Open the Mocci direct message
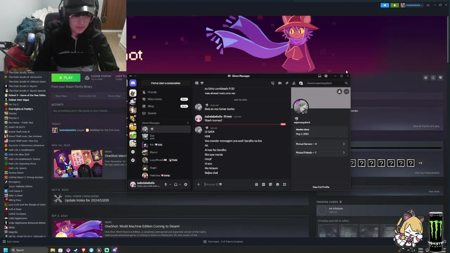Screen dimensions: 450x253 click(x=165, y=152)
